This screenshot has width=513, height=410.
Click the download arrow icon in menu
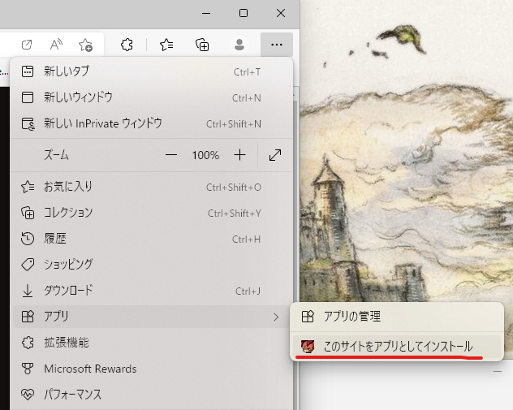[28, 291]
